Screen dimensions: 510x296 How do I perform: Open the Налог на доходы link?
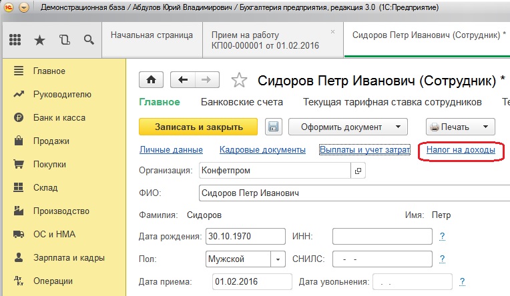click(457, 151)
